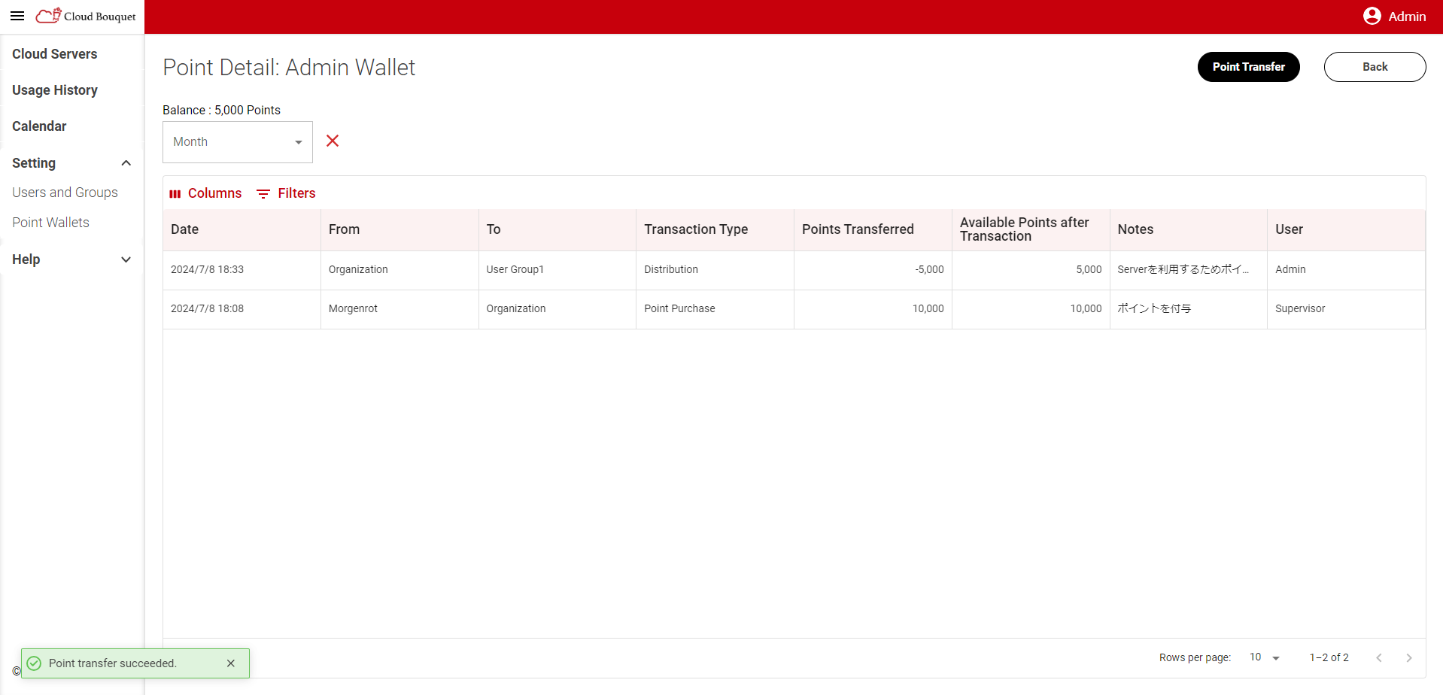
Task: Click the Columns bars icon
Action: click(x=175, y=194)
